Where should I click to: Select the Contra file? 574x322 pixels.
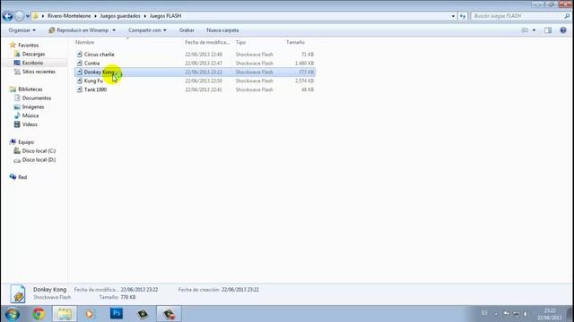click(195, 64)
